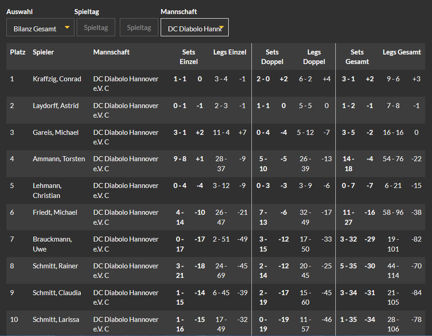Click the Sets Doppel column header
This screenshot has height=336, width=432.
pos(272,57)
